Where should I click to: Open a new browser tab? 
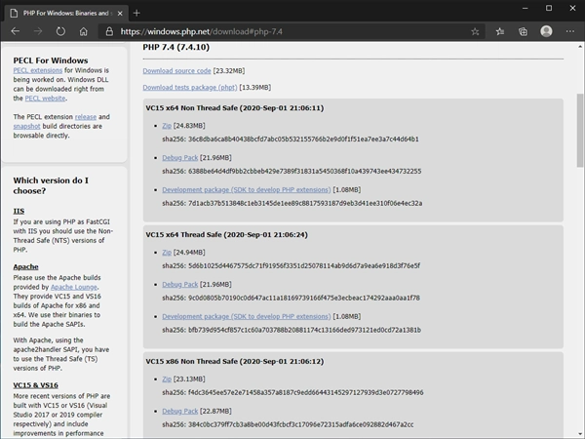(136, 13)
